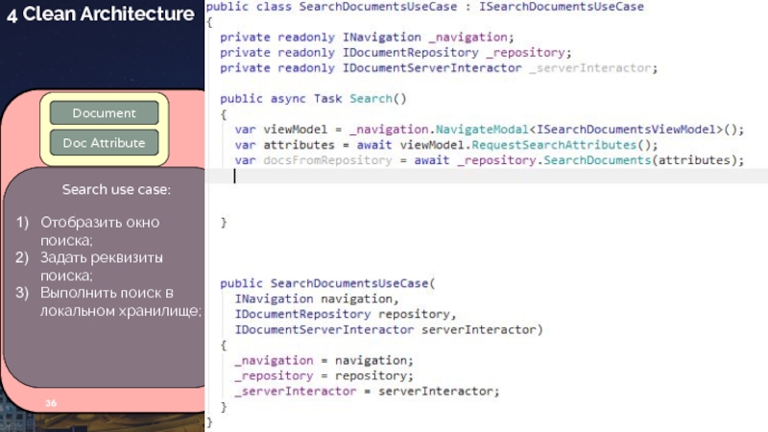The image size is (768, 432).
Task: Click the 'Search use case:' heading
Action: coord(116,189)
